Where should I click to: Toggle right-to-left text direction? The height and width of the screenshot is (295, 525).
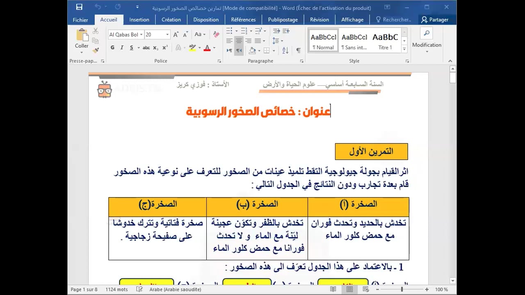click(x=239, y=50)
